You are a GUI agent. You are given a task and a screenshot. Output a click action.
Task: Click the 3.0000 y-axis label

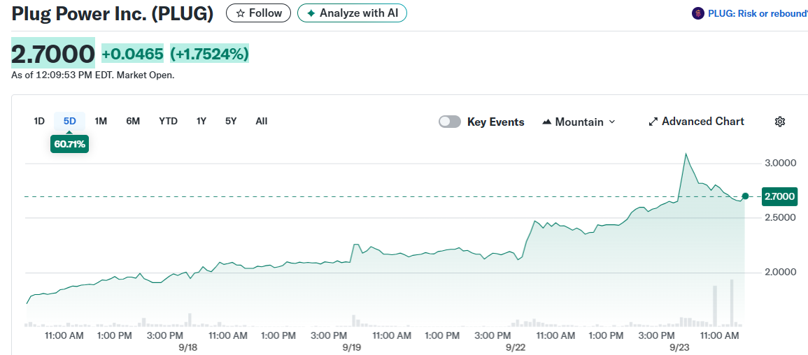[779, 164]
